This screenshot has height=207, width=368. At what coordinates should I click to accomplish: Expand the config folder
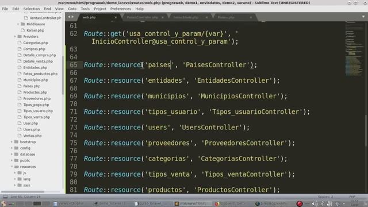coord(11,148)
